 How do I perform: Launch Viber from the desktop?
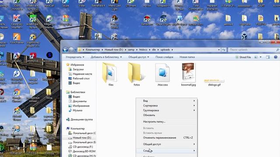(82, 3)
